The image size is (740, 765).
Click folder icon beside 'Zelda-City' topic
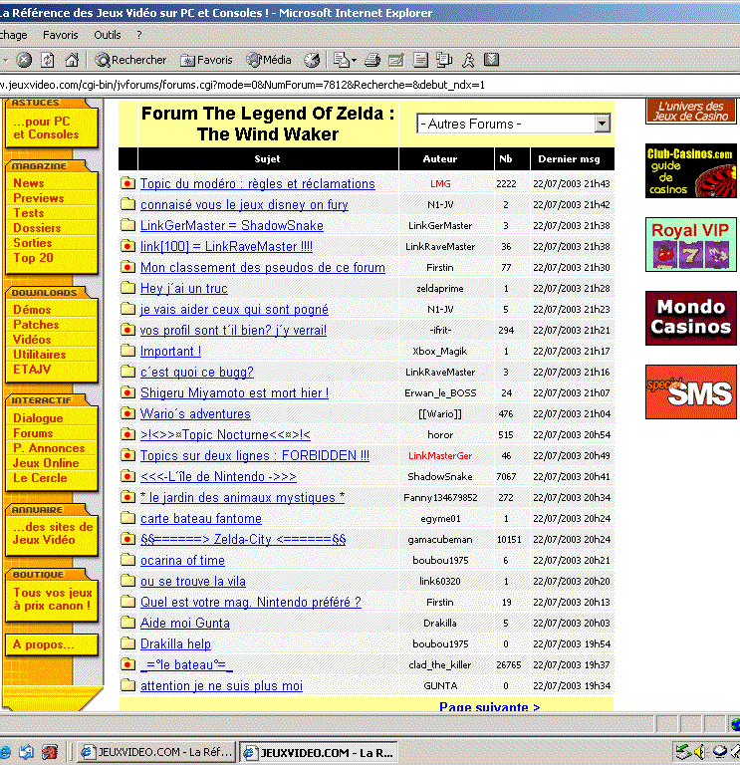[127, 539]
